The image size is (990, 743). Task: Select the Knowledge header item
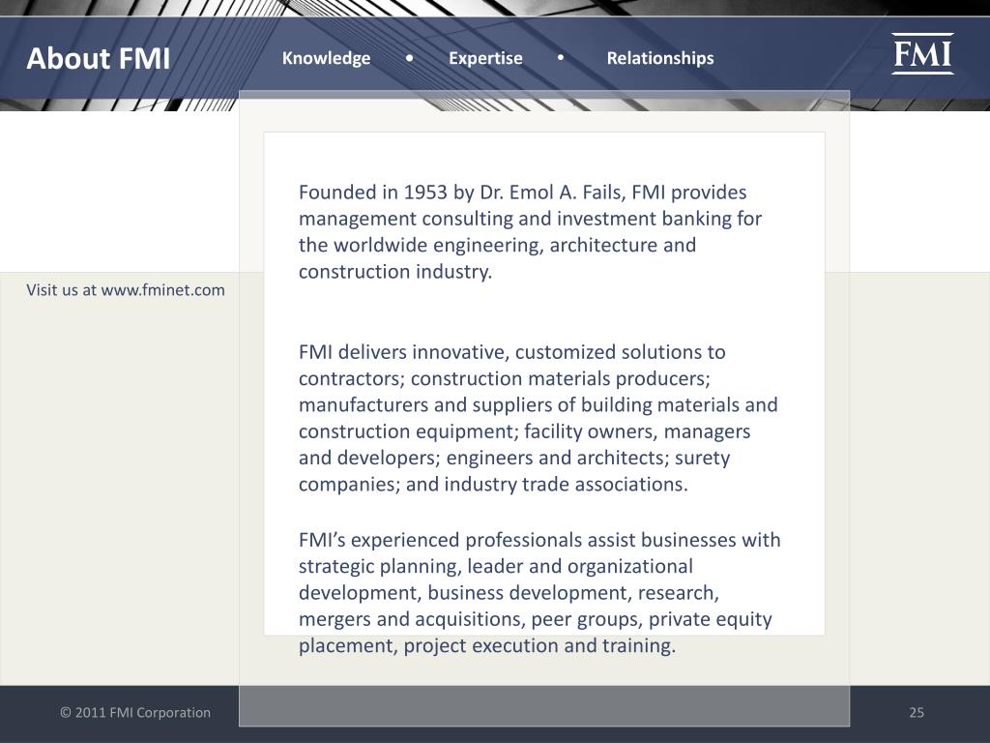tap(327, 58)
